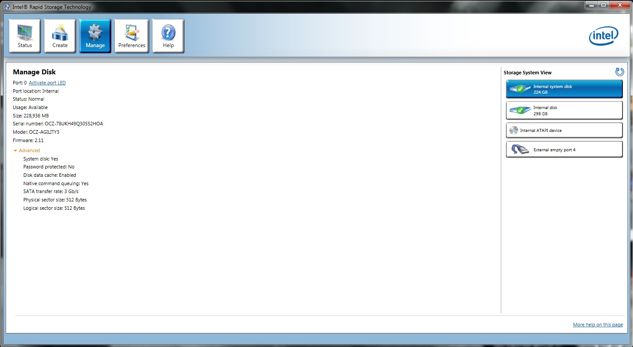Image resolution: width=633 pixels, height=347 pixels.
Task: Open More help on this page link
Action: point(598,325)
